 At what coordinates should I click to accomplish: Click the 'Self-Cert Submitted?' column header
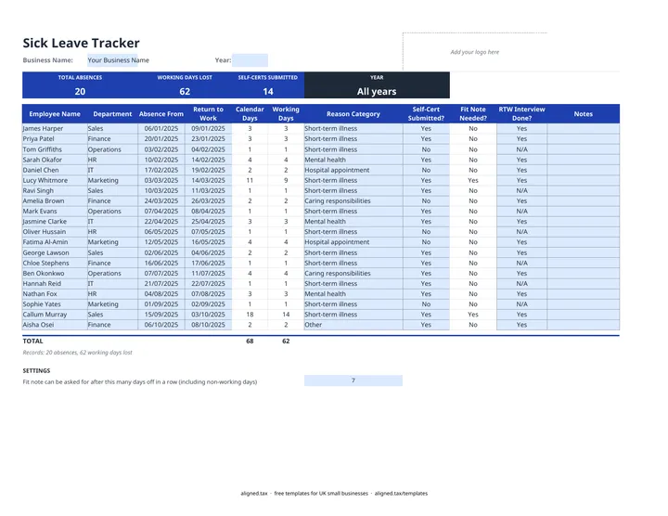coord(426,114)
